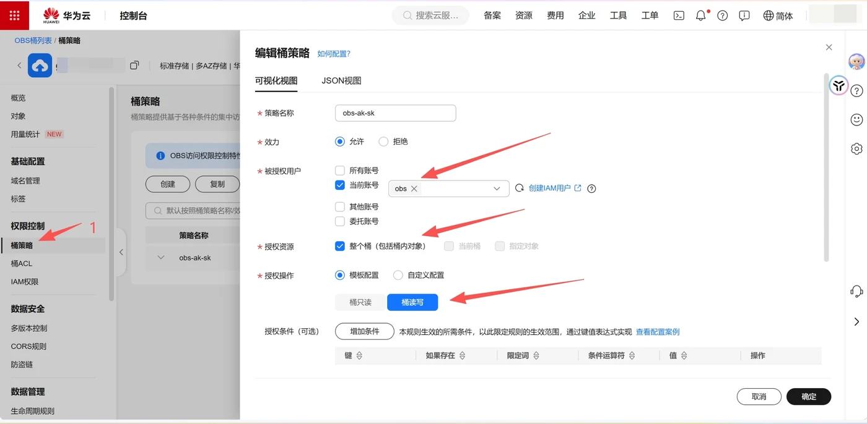Click the Huawei Cloud logo
The width and height of the screenshot is (867, 424).
pos(67,15)
